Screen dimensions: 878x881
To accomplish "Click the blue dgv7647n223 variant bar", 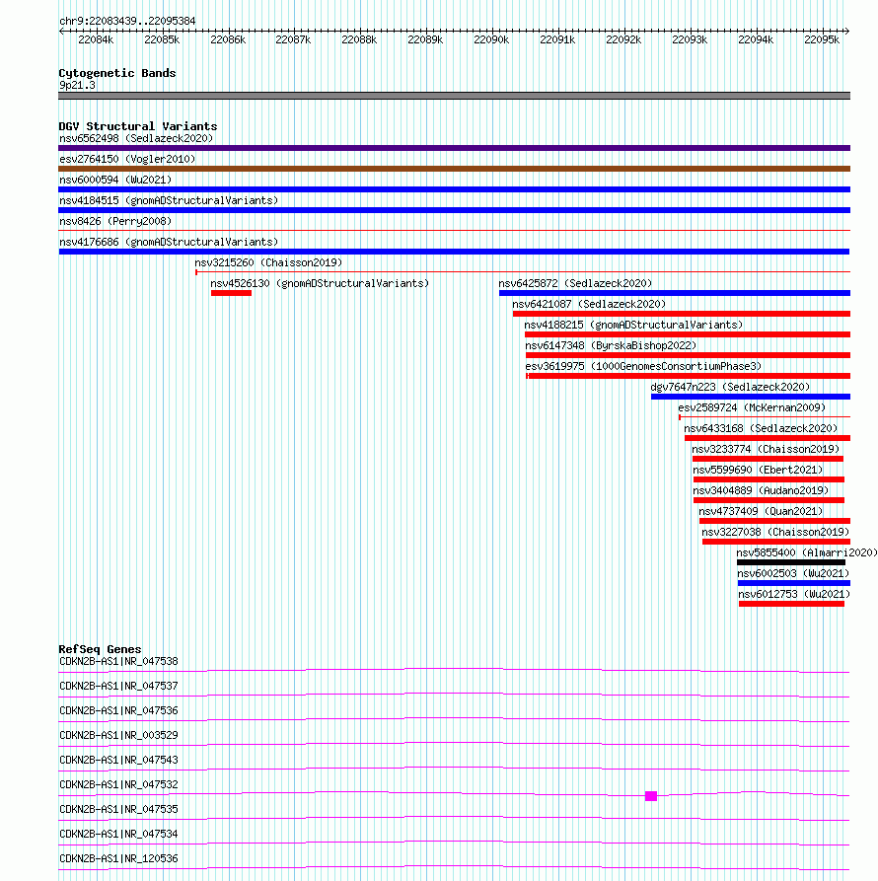I will coord(751,397).
